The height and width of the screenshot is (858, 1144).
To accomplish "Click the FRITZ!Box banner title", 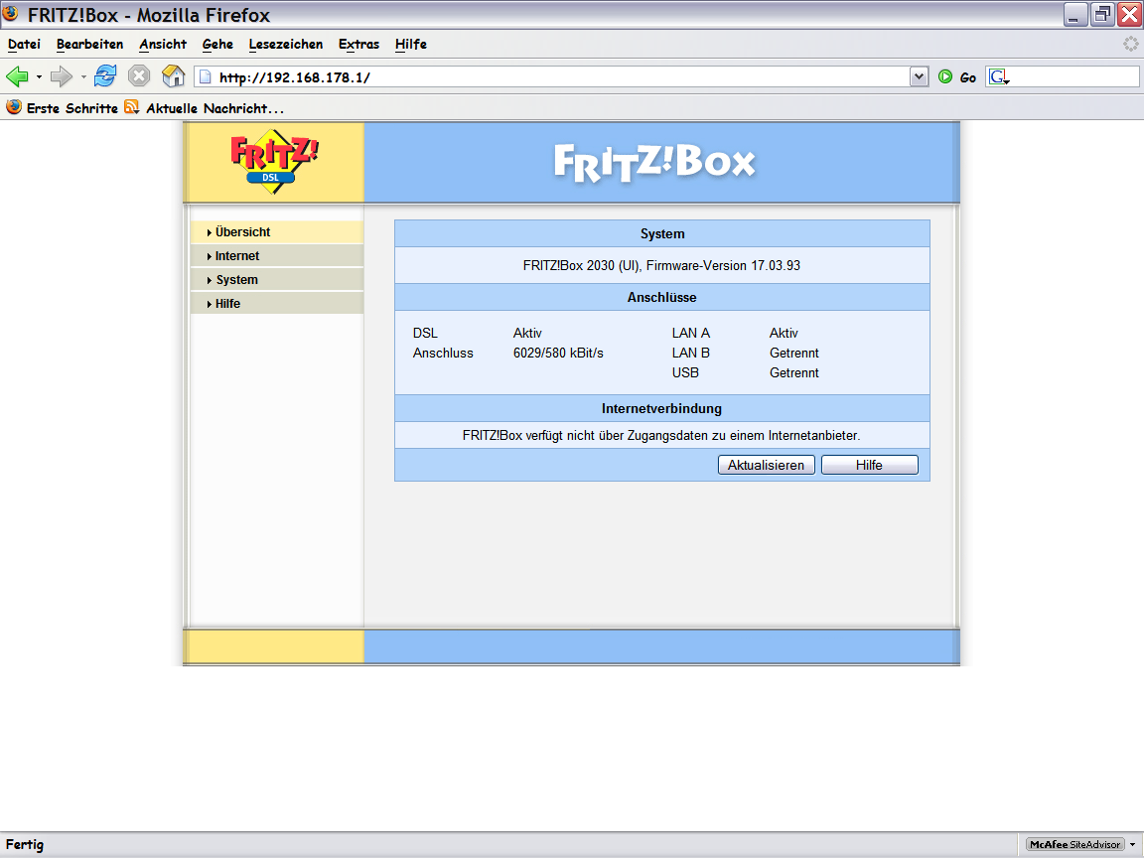I will (x=654, y=162).
